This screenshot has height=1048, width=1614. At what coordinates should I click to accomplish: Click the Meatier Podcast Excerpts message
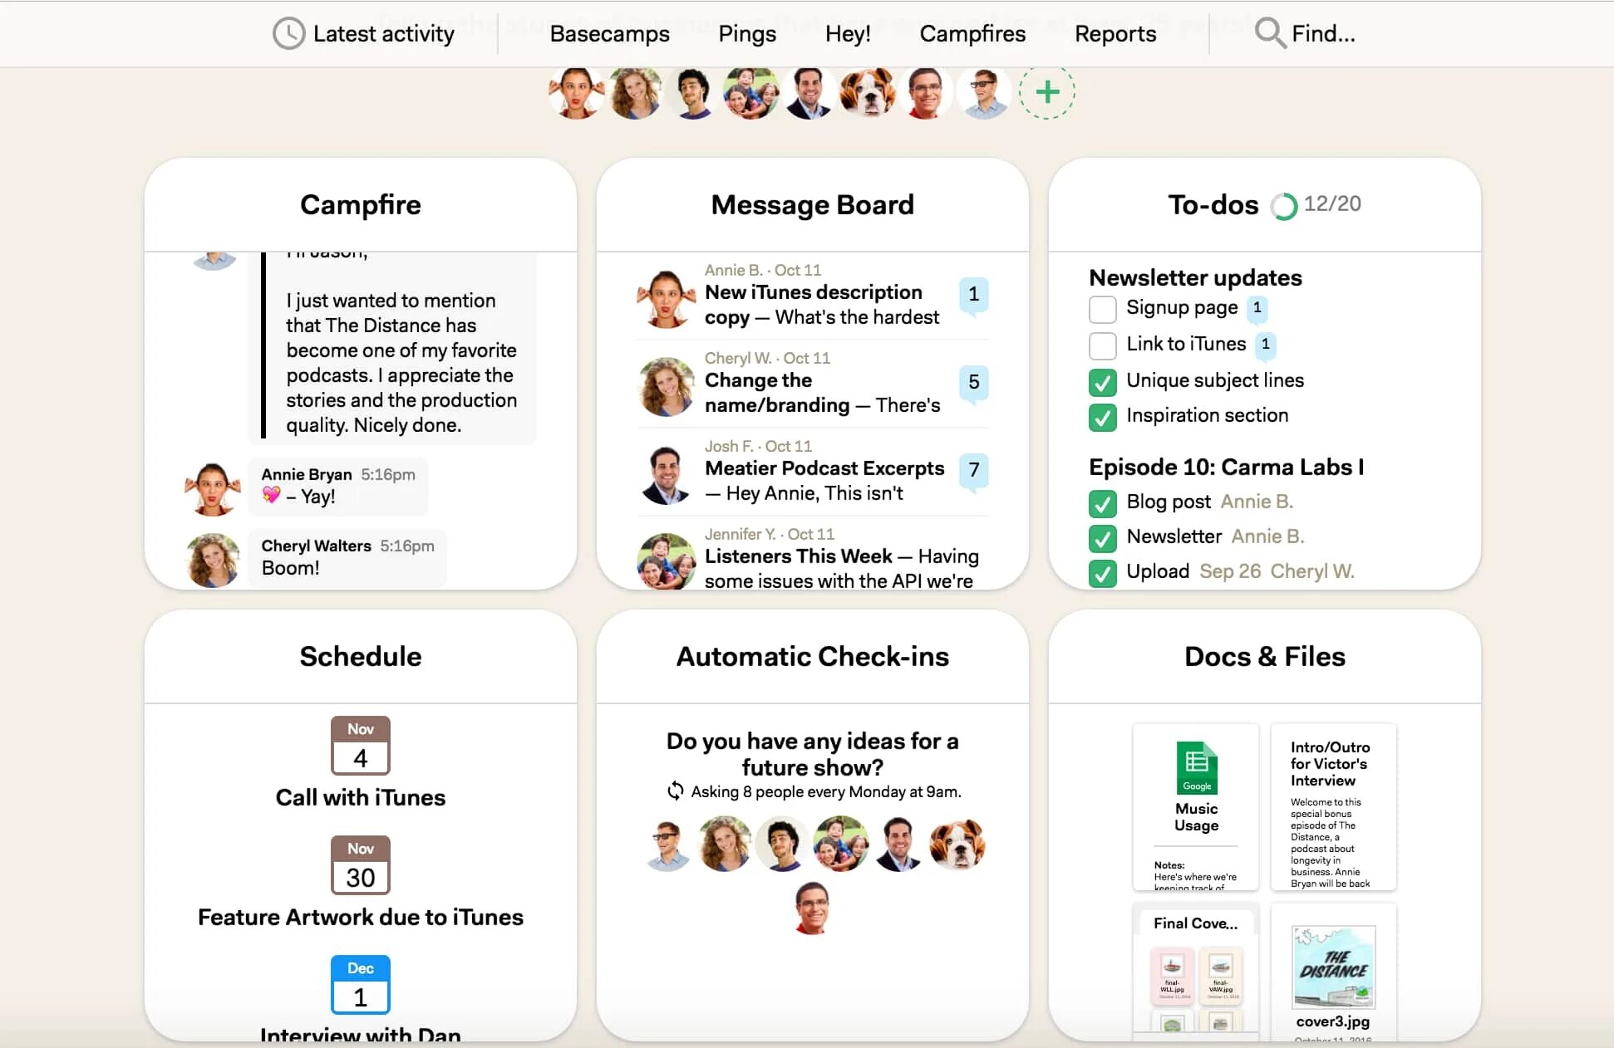(824, 469)
